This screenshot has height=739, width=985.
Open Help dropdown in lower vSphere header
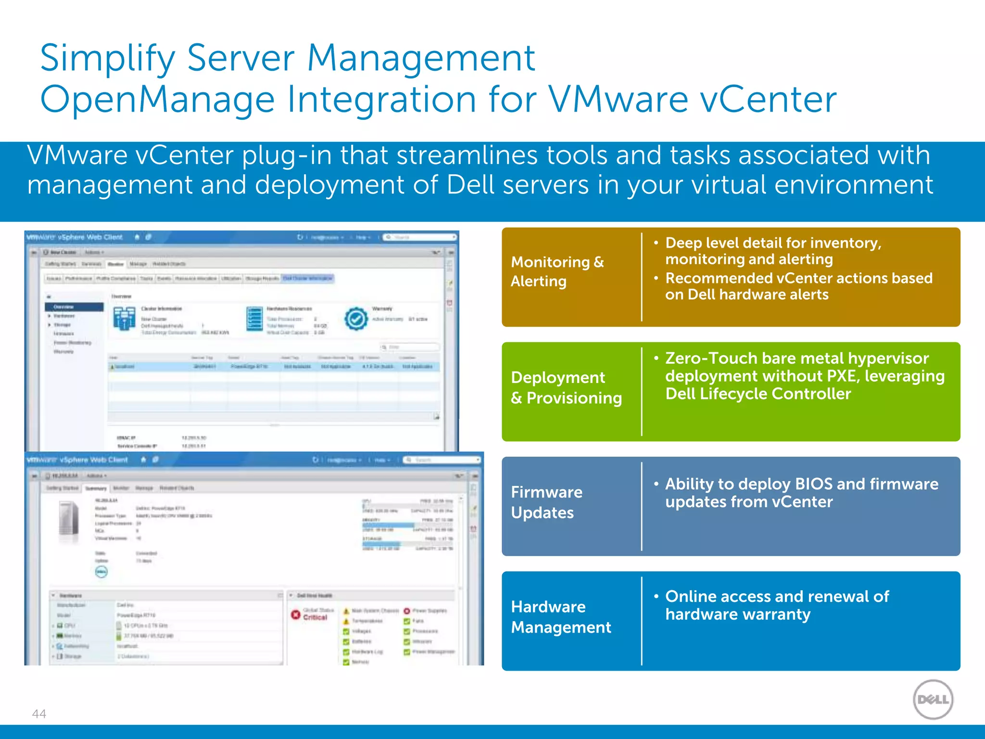click(x=382, y=460)
